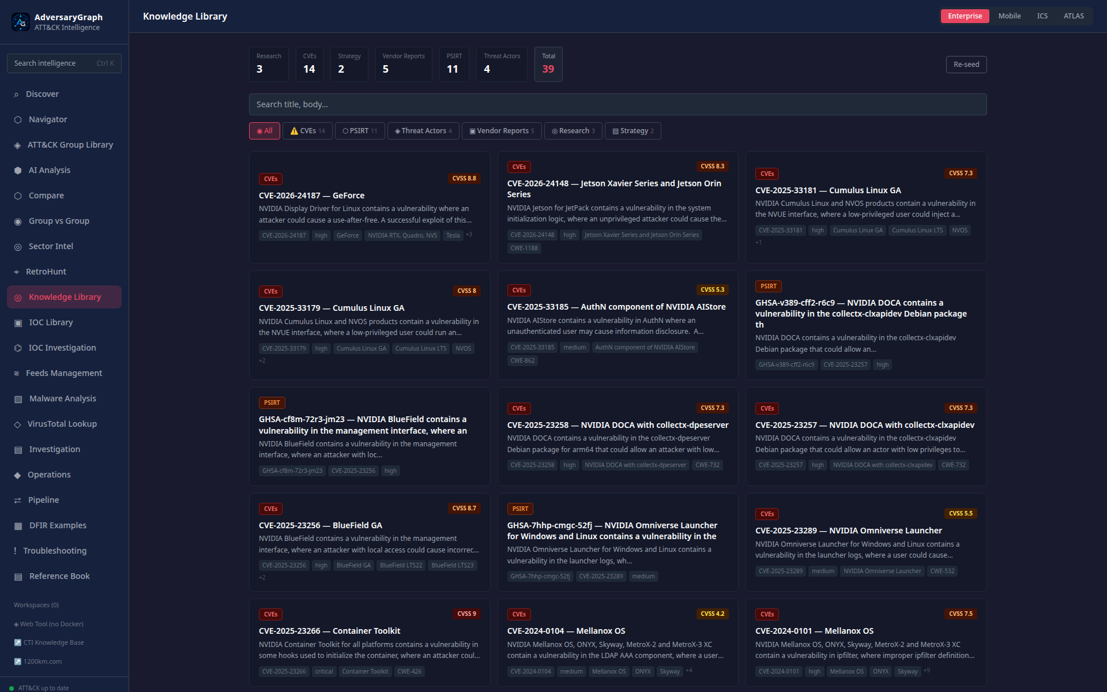Click the Operations icon

click(17, 475)
